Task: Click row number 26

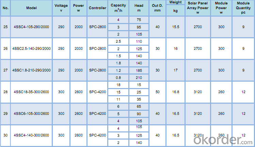Action: coord(5,48)
